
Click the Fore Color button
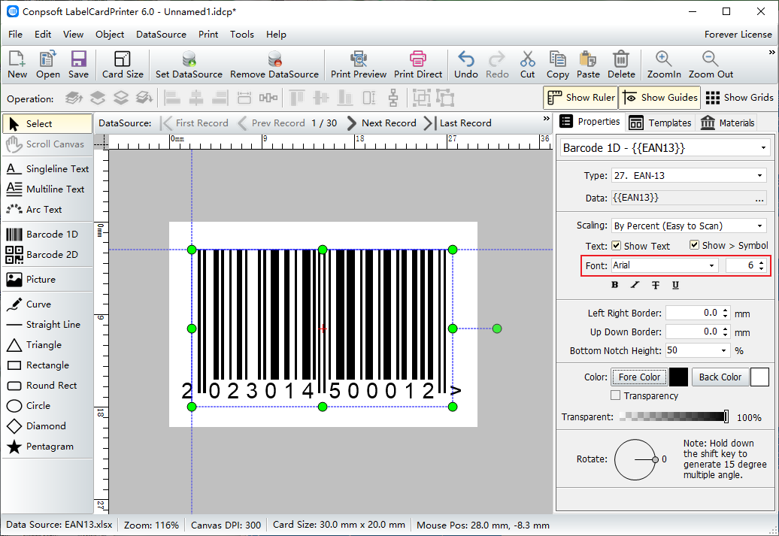point(639,377)
